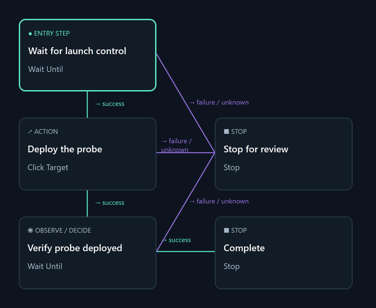Click the 'Click Target' subtitle text
The height and width of the screenshot is (308, 376).
[x=48, y=167]
